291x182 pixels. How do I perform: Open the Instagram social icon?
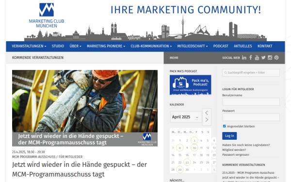270,58
